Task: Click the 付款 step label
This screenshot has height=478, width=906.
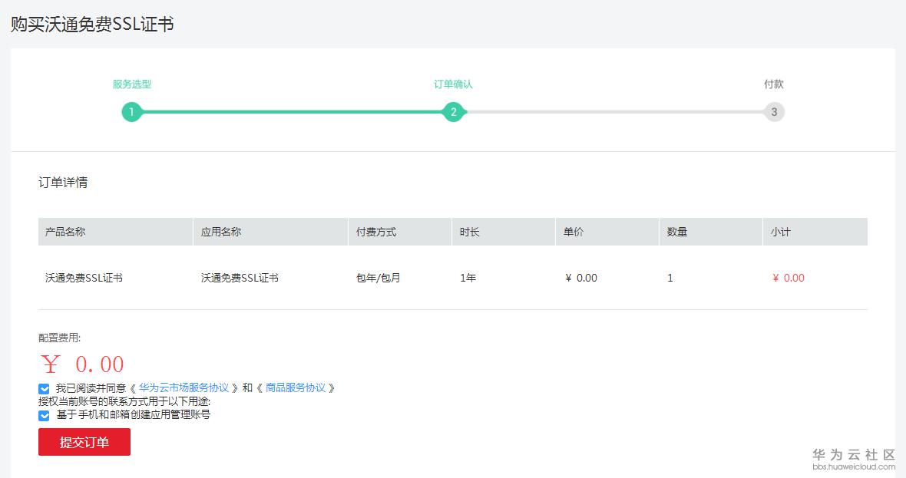Action: point(775,84)
